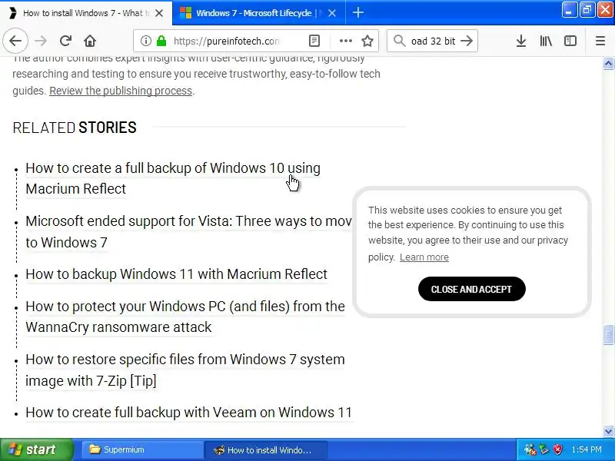Click the green secure connection padlock
The width and height of the screenshot is (615, 461).
point(161,41)
